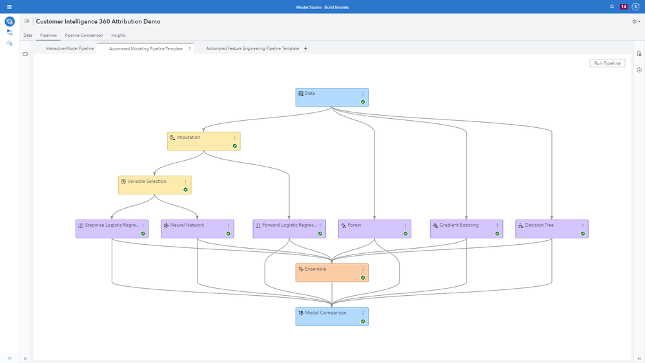645x363 pixels.
Task: Click the Customer Intelligence 360 Attribution Demo title
Action: 98,21
